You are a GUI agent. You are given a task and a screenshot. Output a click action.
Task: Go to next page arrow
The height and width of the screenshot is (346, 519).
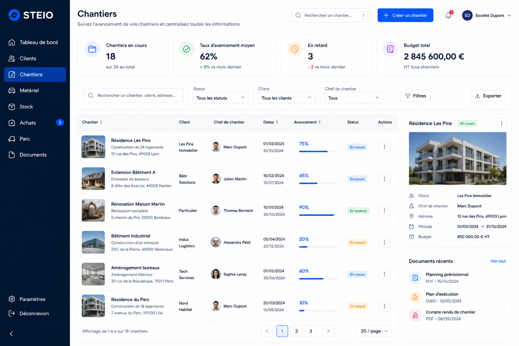(328, 331)
